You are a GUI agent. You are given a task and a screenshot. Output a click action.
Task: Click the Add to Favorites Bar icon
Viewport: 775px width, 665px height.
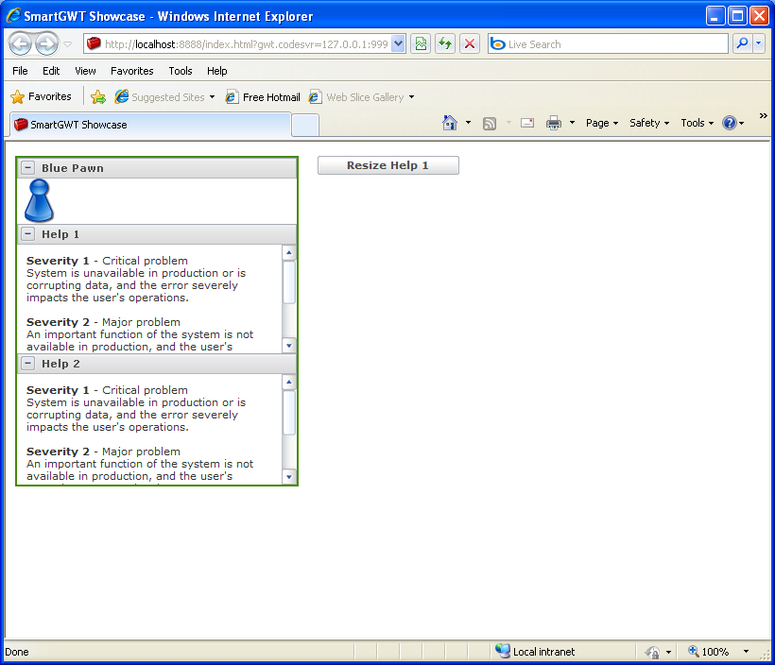tap(98, 97)
